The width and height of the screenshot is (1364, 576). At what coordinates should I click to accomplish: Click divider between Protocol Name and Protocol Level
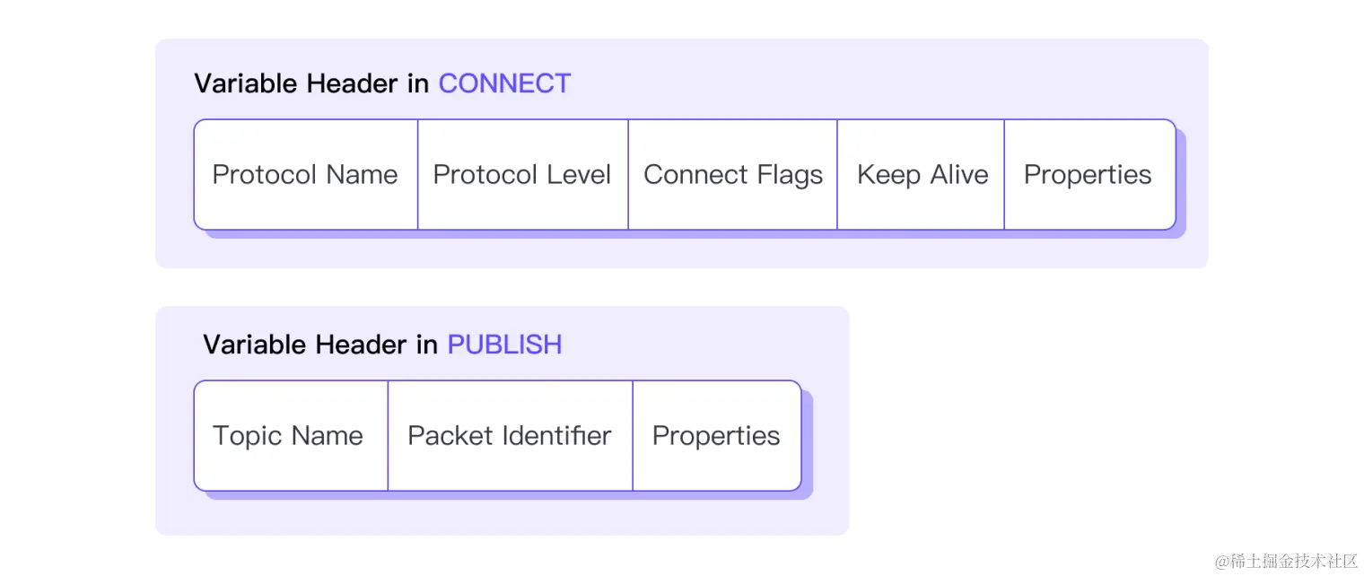tap(417, 174)
